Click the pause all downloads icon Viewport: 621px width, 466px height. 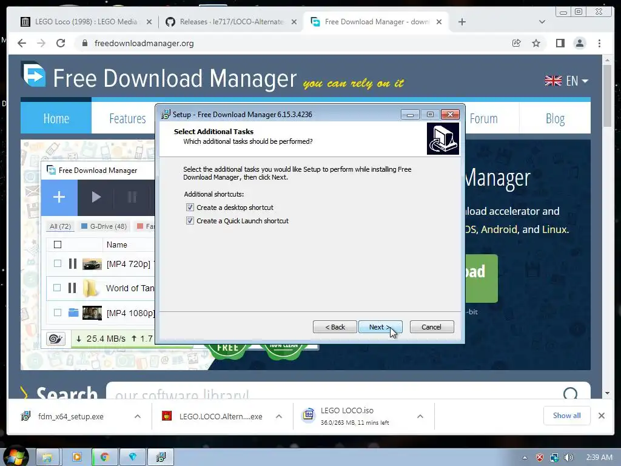132,197
